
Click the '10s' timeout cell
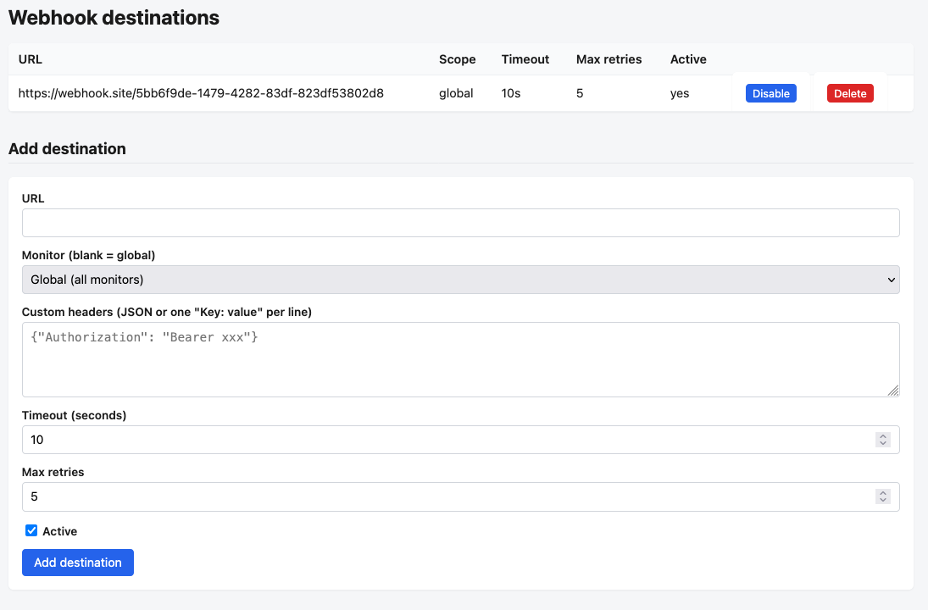click(511, 93)
